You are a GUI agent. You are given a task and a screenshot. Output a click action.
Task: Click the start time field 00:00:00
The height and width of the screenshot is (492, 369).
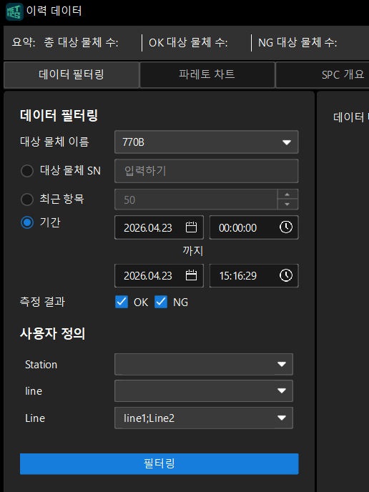[254, 227]
